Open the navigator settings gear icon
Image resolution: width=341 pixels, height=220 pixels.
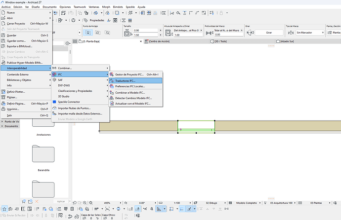coord(67,43)
